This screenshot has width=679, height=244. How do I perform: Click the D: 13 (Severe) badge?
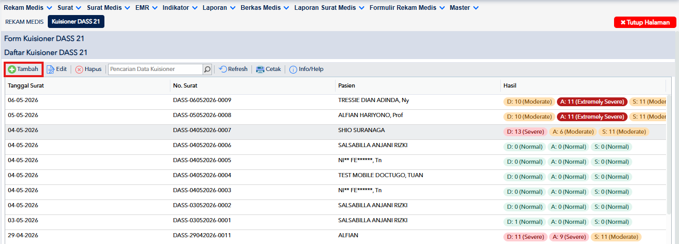click(525, 132)
